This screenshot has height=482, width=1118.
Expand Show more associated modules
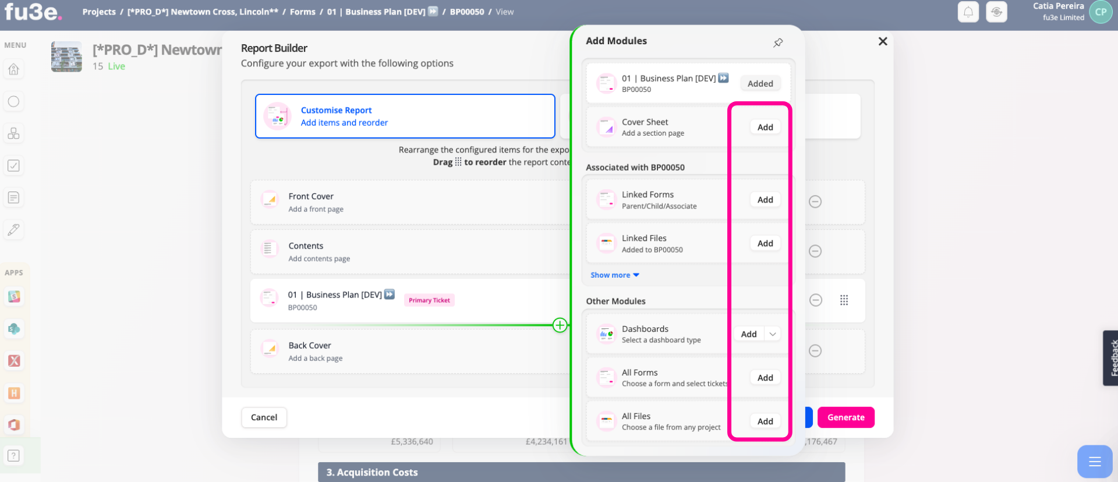615,275
